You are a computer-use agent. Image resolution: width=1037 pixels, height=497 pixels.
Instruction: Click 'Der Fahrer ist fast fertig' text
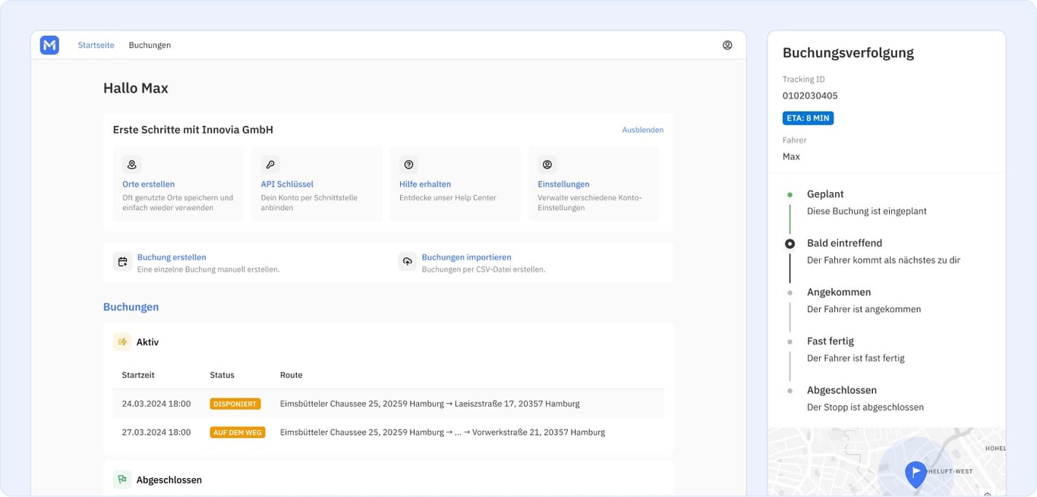[856, 358]
